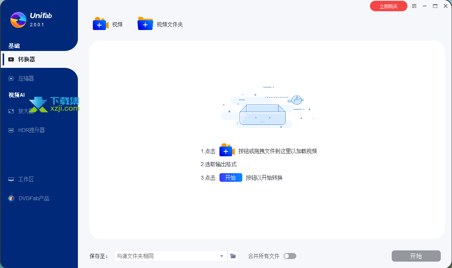Click the 压缩器 sidebar icon
452x268 pixels.
click(x=11, y=78)
